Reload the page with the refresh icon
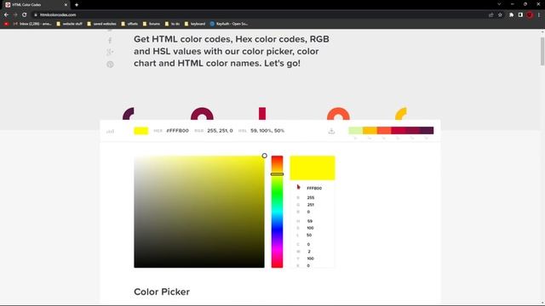This screenshot has width=545, height=306. (25, 15)
